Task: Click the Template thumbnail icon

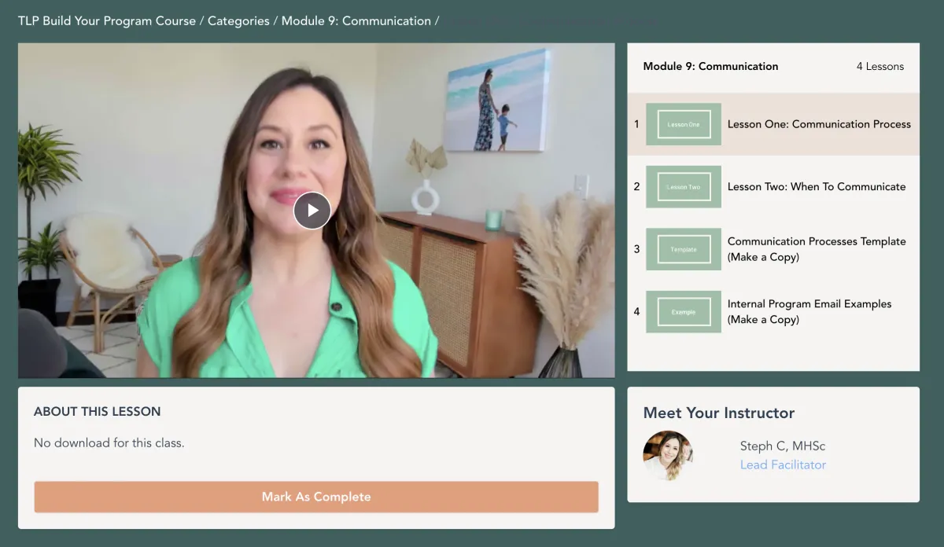Action: [684, 249]
